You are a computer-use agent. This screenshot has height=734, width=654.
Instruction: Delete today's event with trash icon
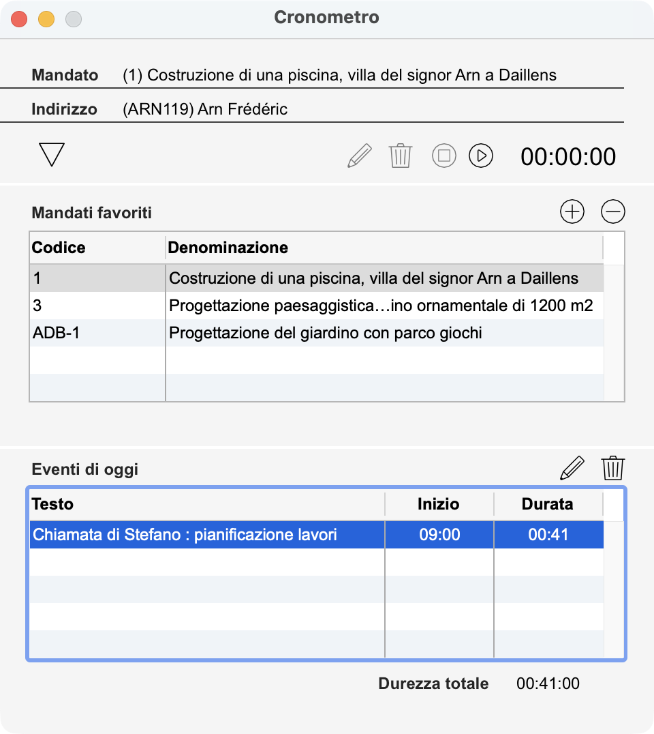pos(612,469)
